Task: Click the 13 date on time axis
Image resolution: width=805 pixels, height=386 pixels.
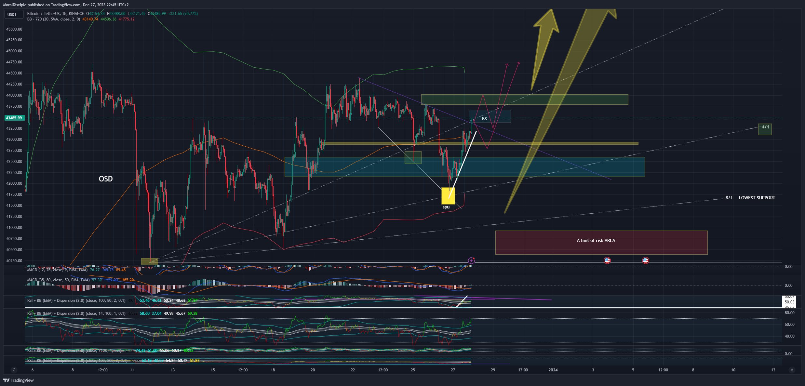Action: [173, 370]
